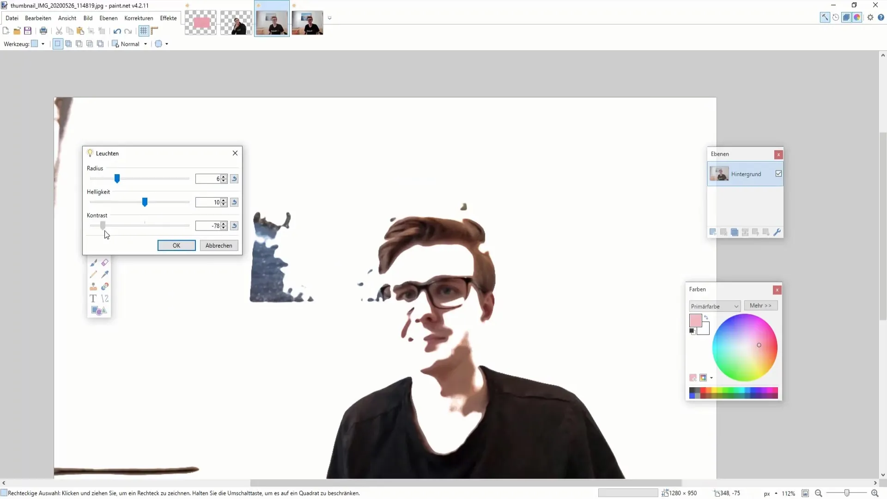
Task: Open the Ansicht menu
Action: tap(67, 18)
